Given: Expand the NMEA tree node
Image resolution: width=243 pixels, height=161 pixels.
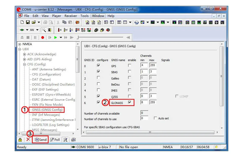Looking at the screenshot, I should (20, 44).
